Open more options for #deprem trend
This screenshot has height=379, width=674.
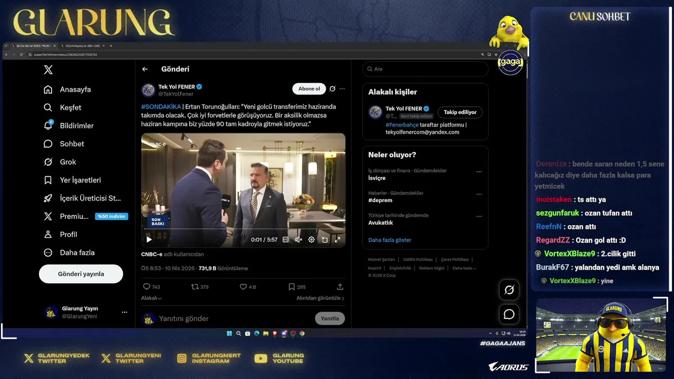(x=479, y=194)
